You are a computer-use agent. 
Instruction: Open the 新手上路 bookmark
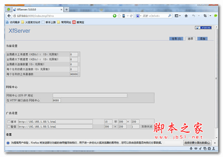(x=49, y=22)
